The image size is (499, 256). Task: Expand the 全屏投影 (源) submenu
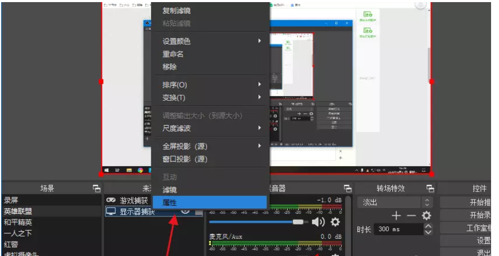coord(260,146)
